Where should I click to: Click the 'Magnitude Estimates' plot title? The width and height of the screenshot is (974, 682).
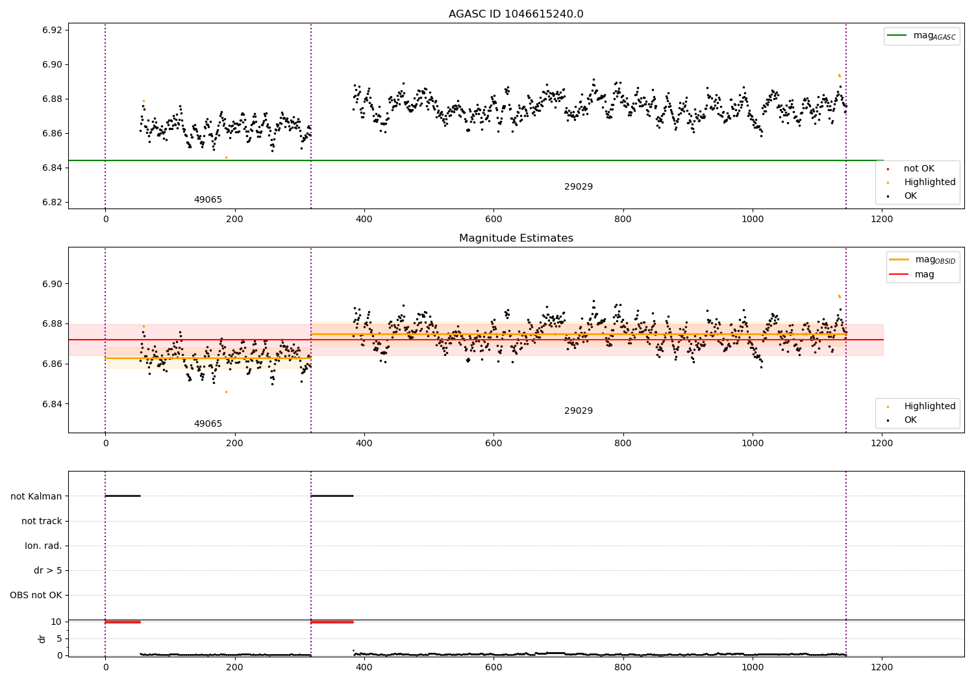coord(516,238)
